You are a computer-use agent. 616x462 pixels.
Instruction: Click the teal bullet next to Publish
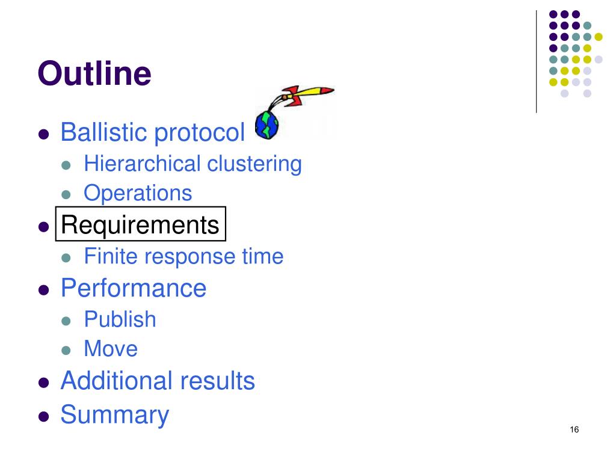(66, 321)
